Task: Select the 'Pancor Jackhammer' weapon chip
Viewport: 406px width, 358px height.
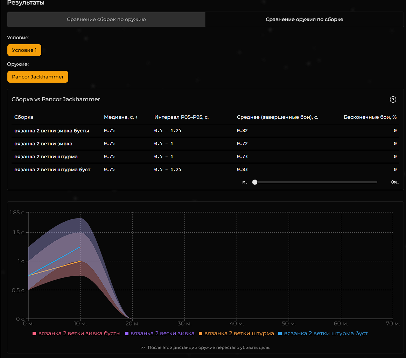Action: point(38,77)
